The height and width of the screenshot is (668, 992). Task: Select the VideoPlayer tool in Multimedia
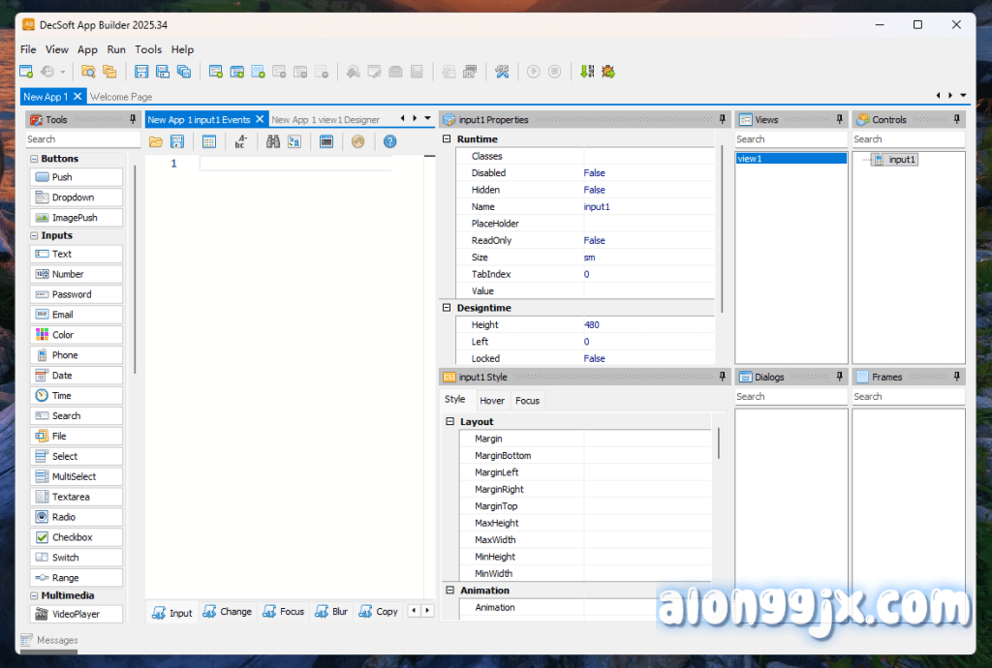point(77,614)
